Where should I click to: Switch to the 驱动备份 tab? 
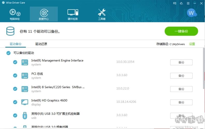point(16,44)
